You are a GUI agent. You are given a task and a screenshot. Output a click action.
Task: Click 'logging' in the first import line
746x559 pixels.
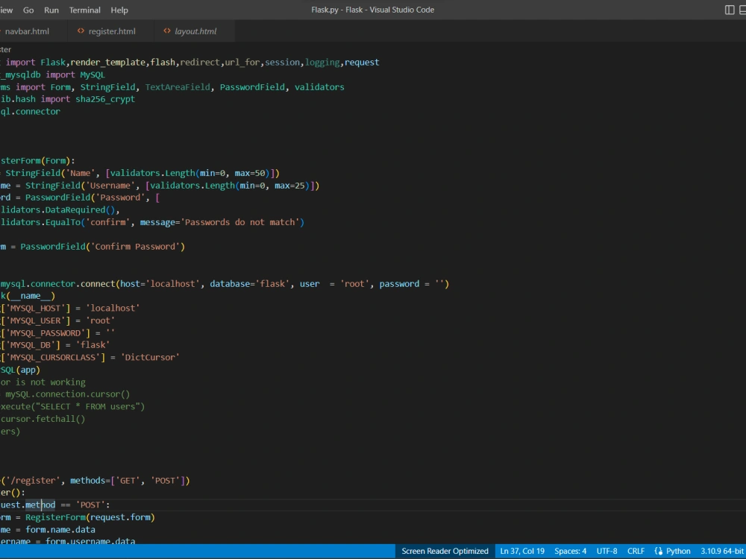(x=322, y=63)
